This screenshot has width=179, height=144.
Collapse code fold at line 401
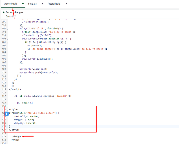pyautogui.click(x=7, y=42)
